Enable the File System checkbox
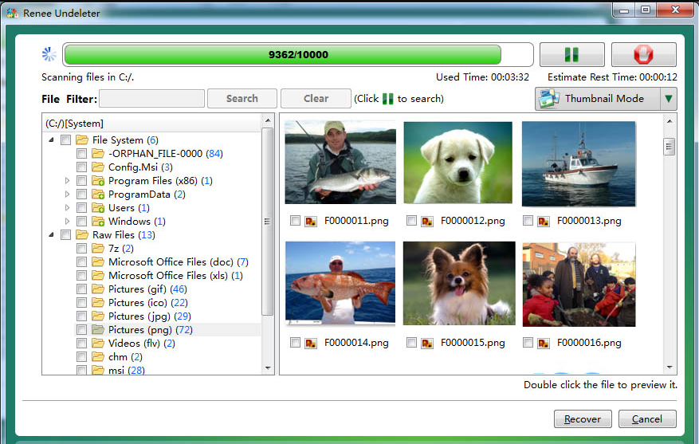The width and height of the screenshot is (699, 444). pyautogui.click(x=65, y=140)
